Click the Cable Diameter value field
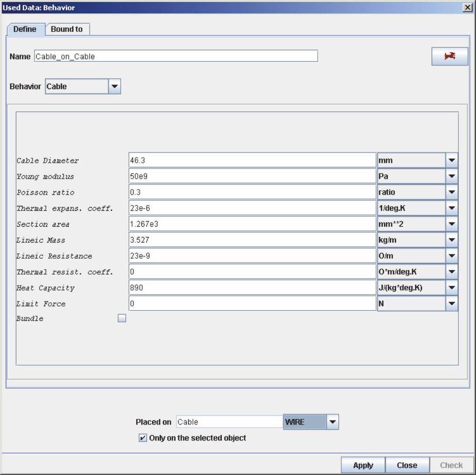This screenshot has height=475, width=476. click(252, 160)
